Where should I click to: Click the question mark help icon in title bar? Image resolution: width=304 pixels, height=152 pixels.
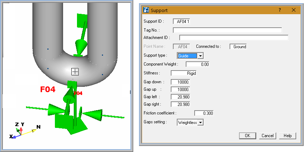pos(280,10)
